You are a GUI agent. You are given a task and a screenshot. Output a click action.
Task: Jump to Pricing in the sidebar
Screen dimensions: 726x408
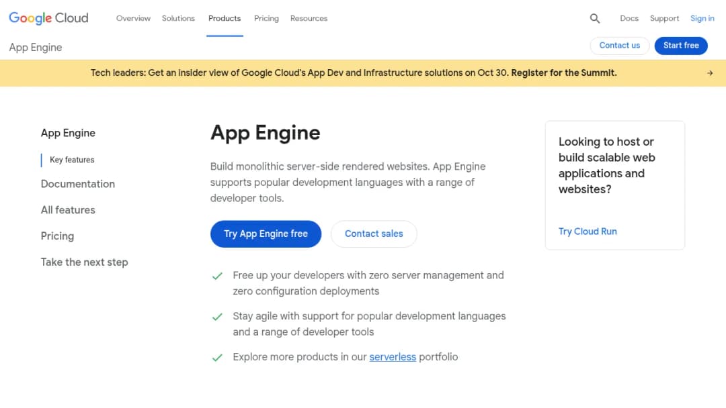coord(57,236)
